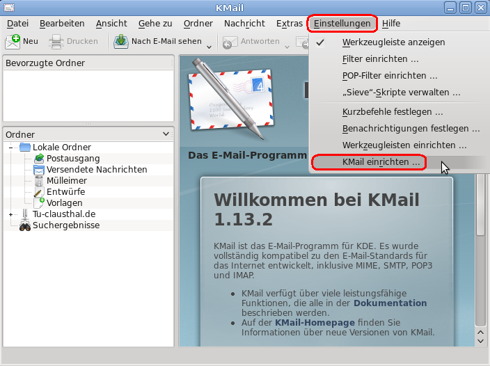This screenshot has height=366, width=490.
Task: Maximize the KMail window
Action: coord(466,8)
